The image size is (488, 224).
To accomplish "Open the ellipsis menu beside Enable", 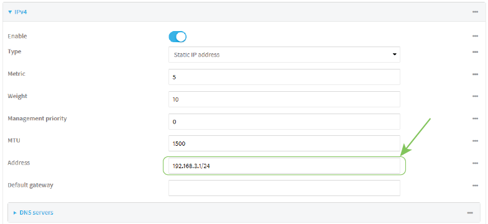I will [x=475, y=37].
